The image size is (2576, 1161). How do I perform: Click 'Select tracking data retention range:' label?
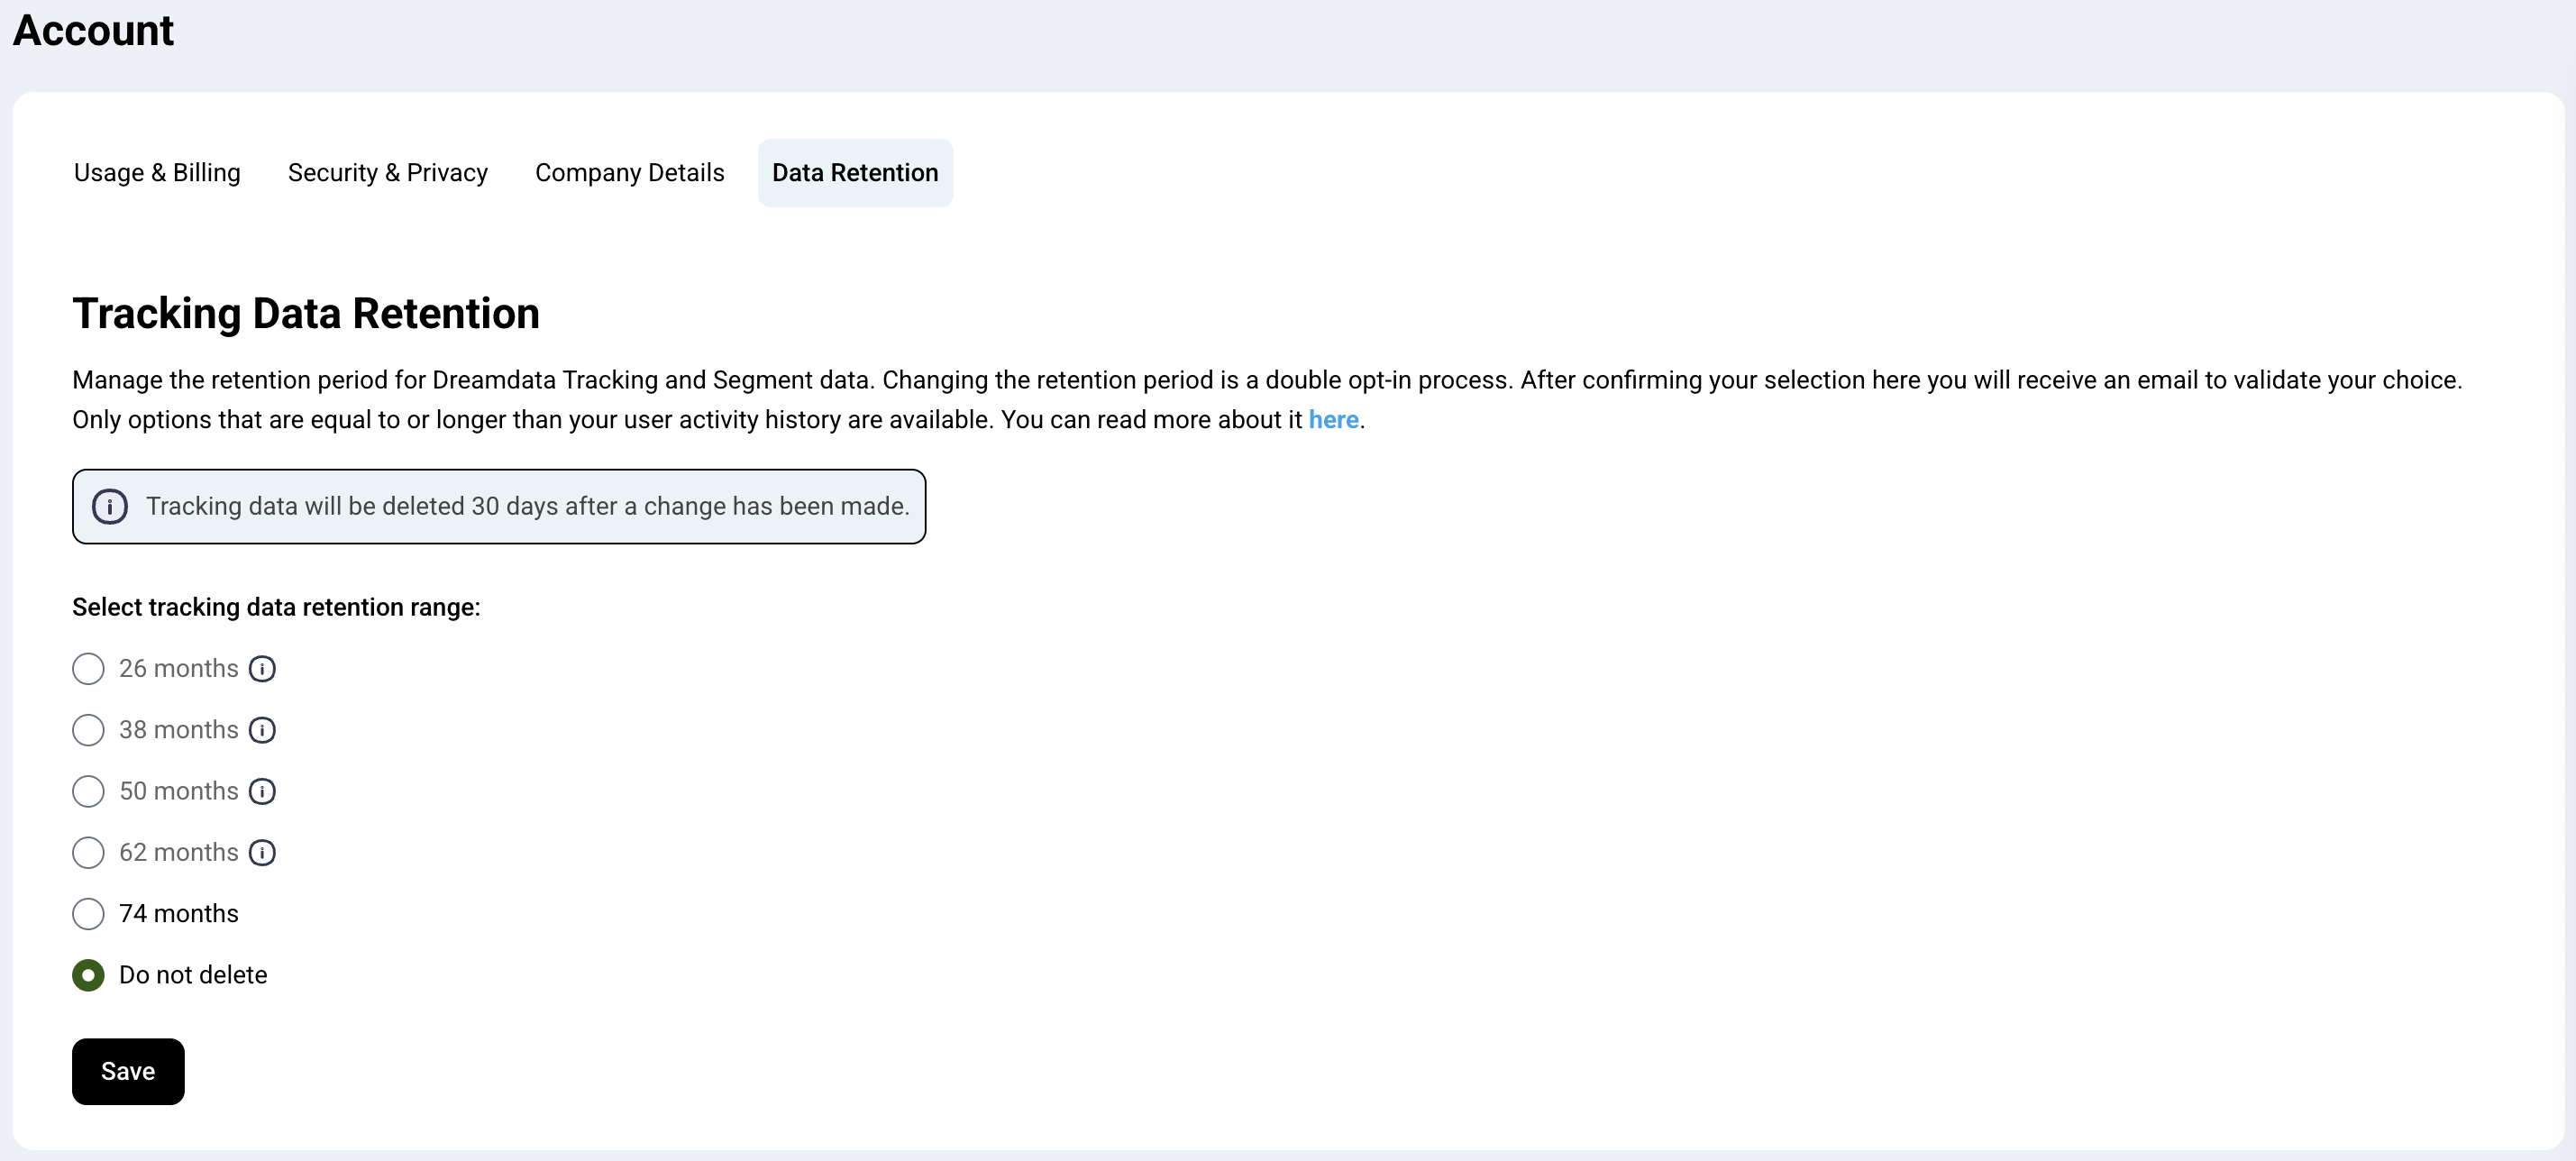coord(276,607)
